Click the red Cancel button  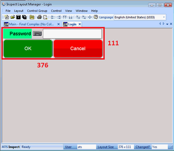78,49
